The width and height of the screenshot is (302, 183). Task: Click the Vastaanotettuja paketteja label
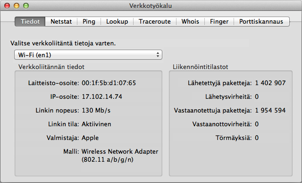pyautogui.click(x=213, y=111)
